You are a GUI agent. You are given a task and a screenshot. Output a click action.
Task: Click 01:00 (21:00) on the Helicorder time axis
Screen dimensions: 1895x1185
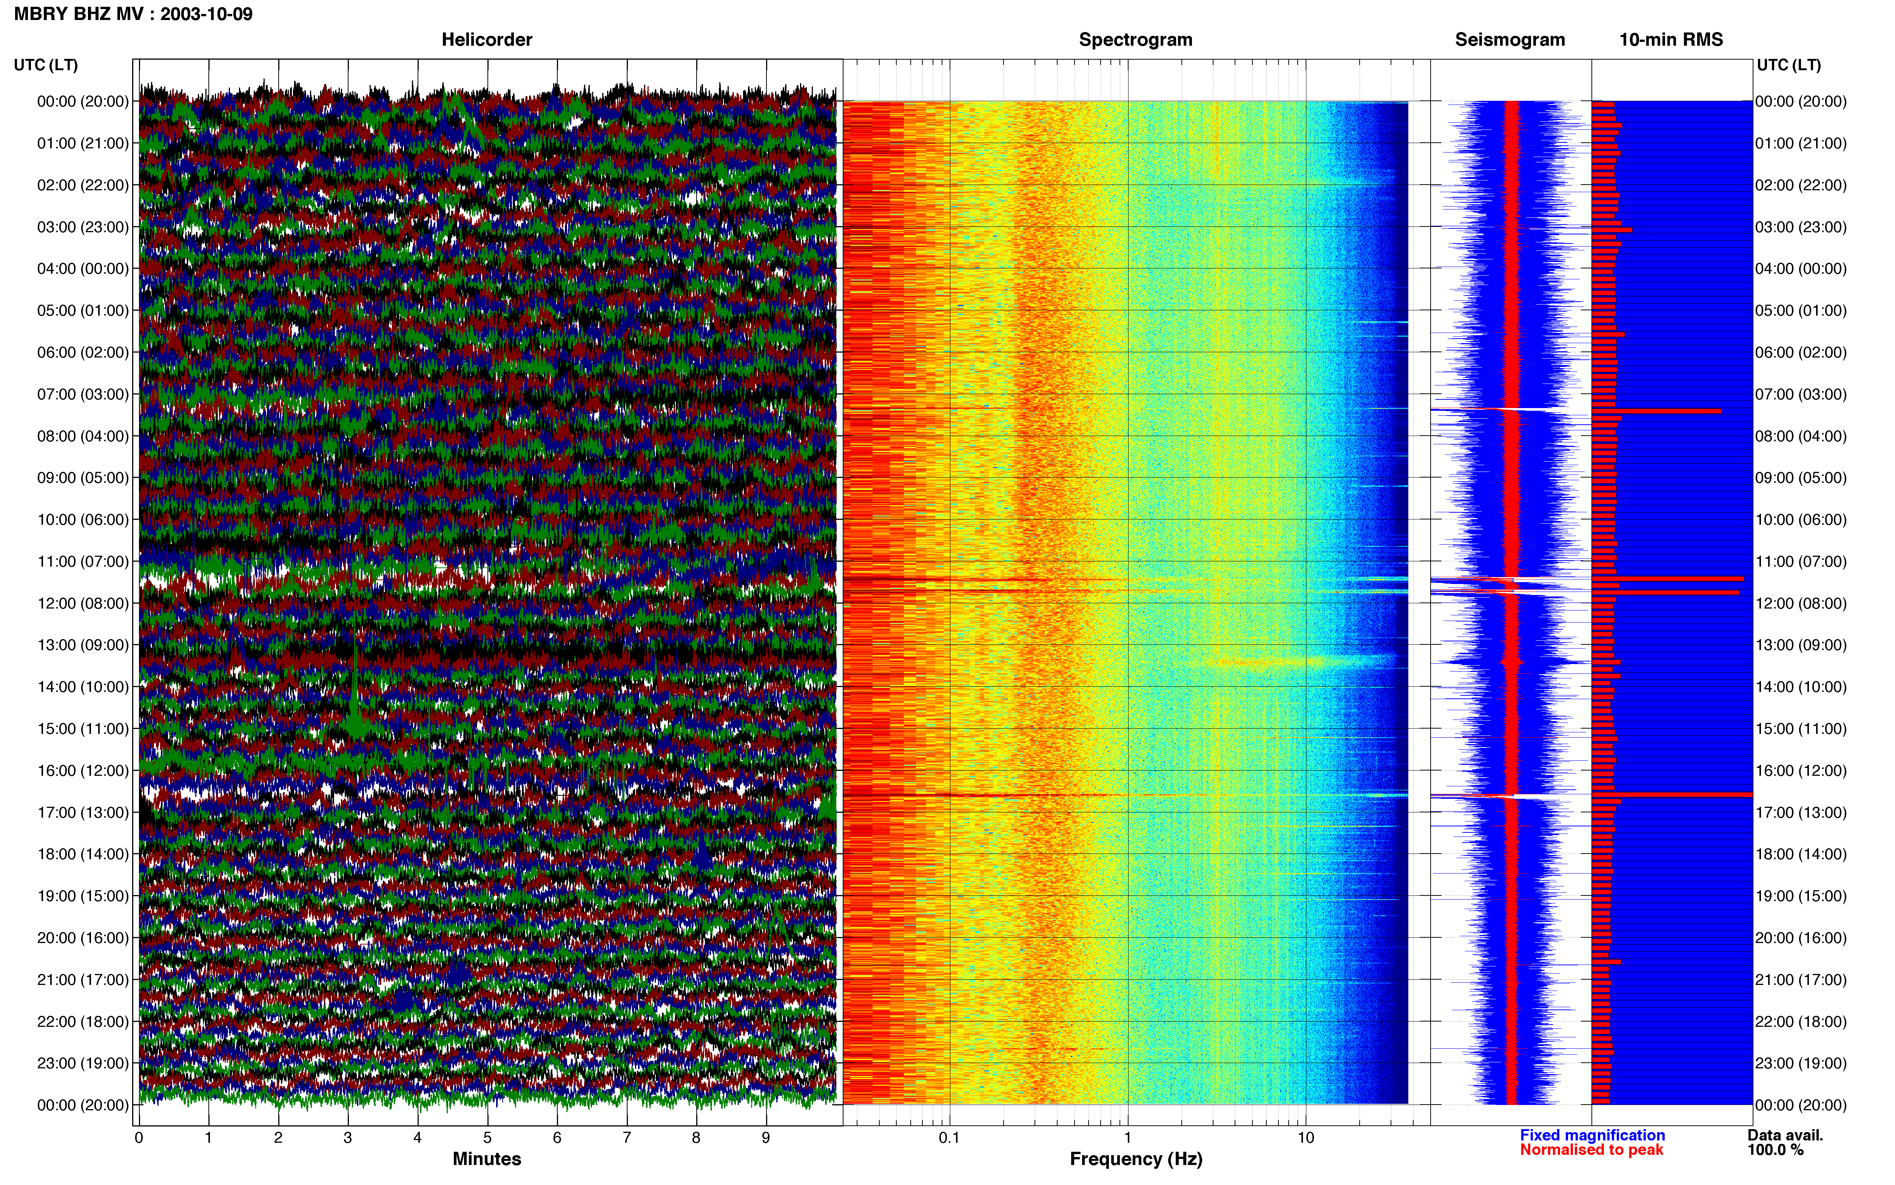click(x=83, y=143)
